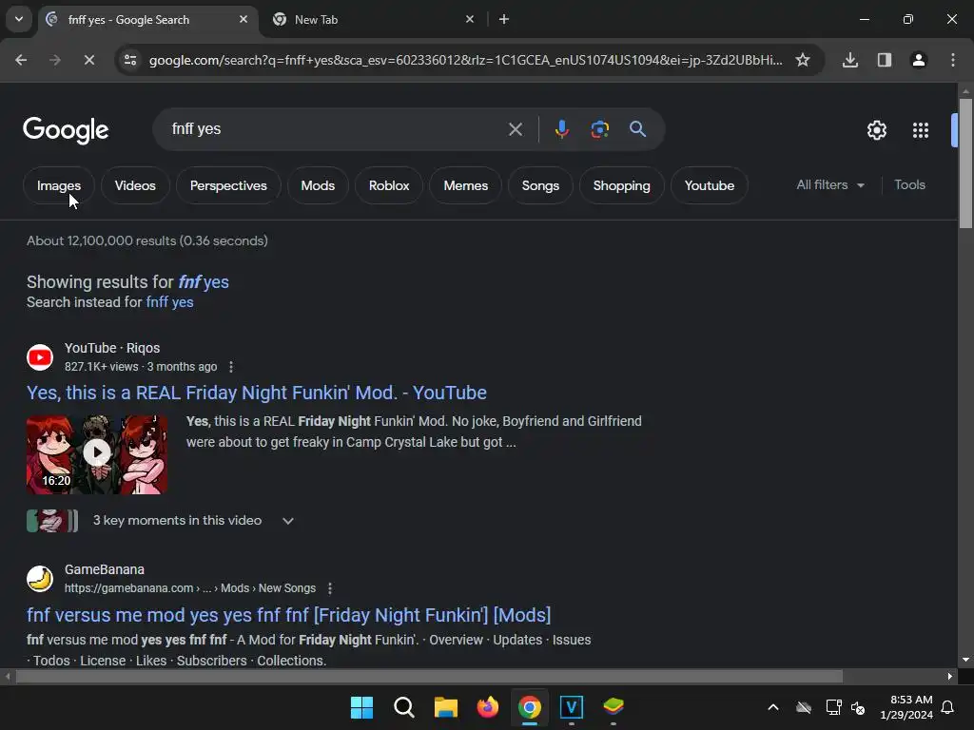
Task: Filter results by Perspectives
Action: point(228,185)
